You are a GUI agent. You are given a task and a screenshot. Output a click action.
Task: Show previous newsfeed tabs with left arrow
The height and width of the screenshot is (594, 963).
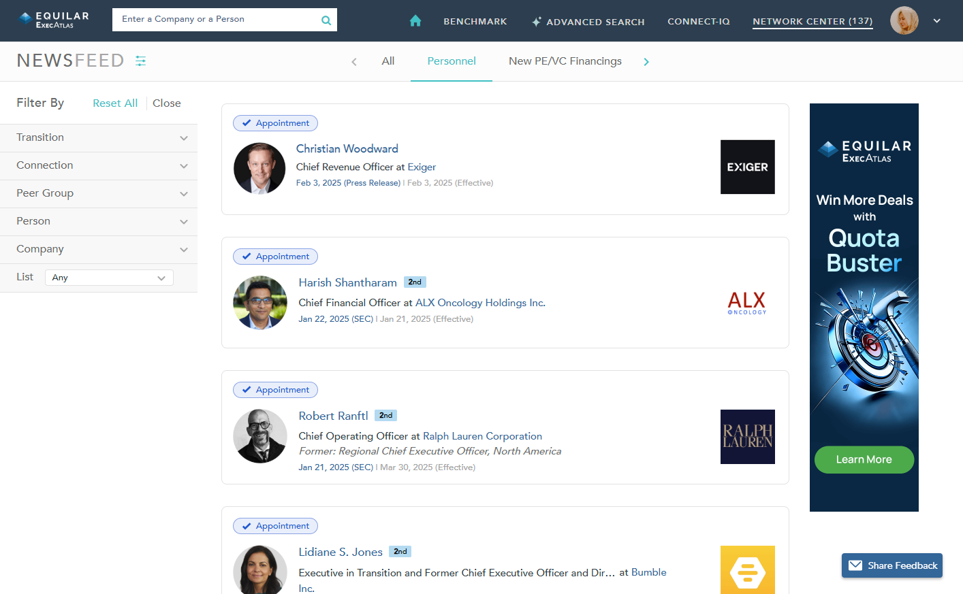[x=354, y=62]
